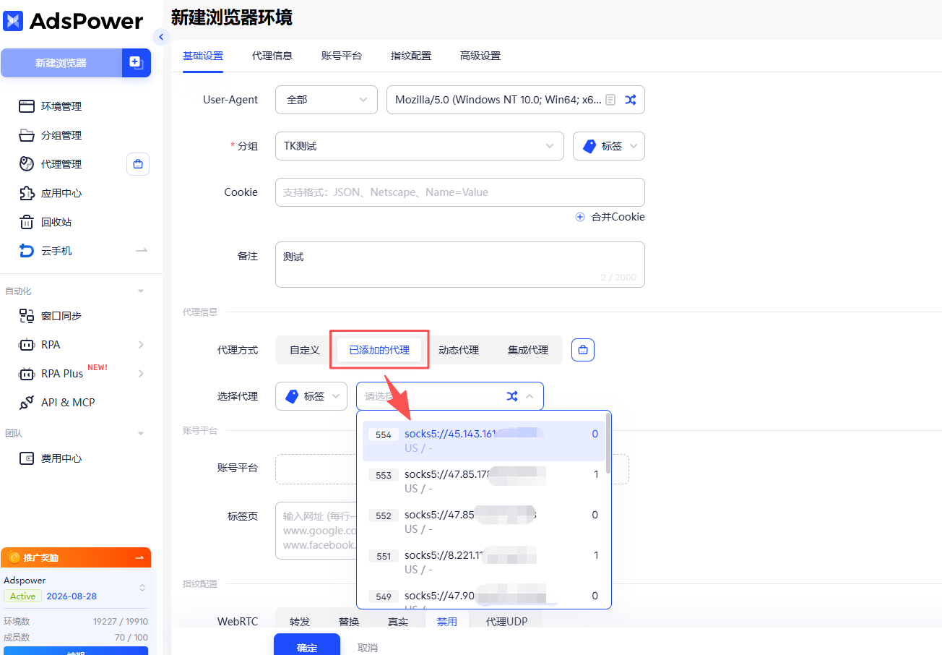Select proxy 551 socks5://8.221

483,562
